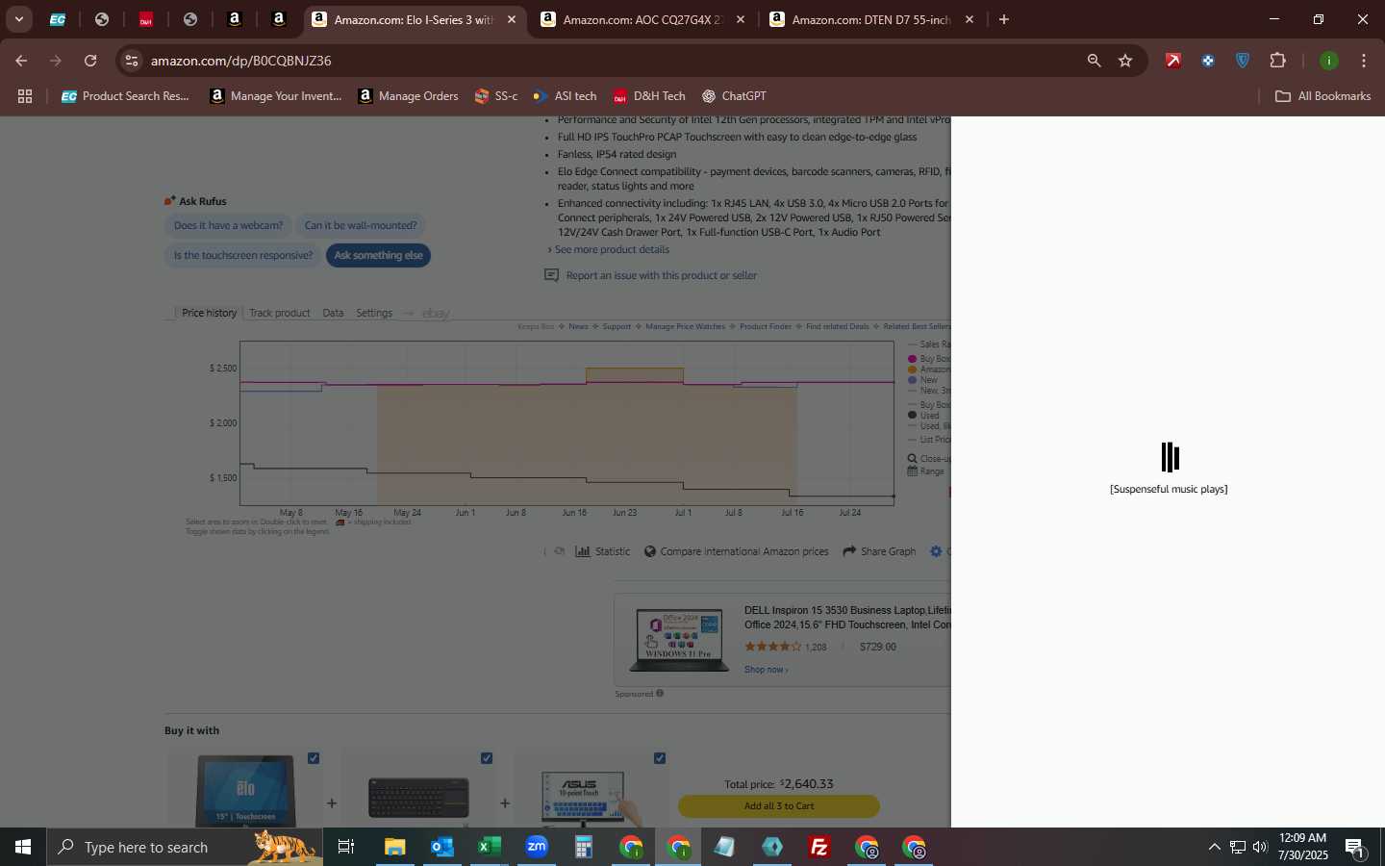
Task: Ask Rufus 'Is the touchscreen responsive?'
Action: pos(242,255)
